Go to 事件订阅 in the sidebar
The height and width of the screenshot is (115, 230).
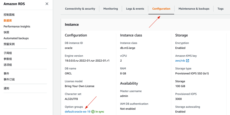[9, 80]
